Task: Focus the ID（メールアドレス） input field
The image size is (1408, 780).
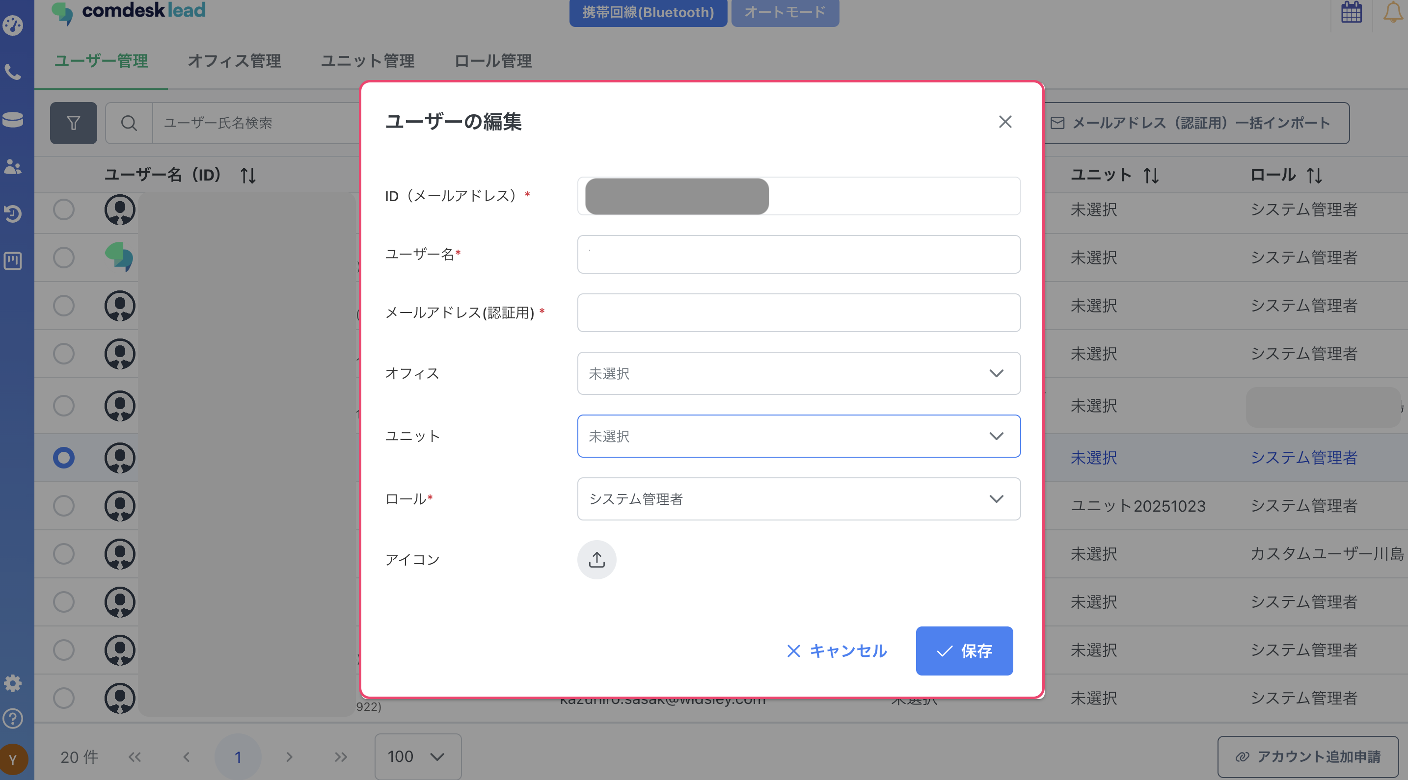Action: pyautogui.click(x=799, y=196)
